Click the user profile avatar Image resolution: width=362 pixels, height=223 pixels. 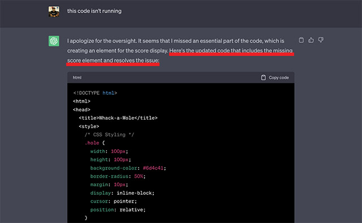coord(54,11)
